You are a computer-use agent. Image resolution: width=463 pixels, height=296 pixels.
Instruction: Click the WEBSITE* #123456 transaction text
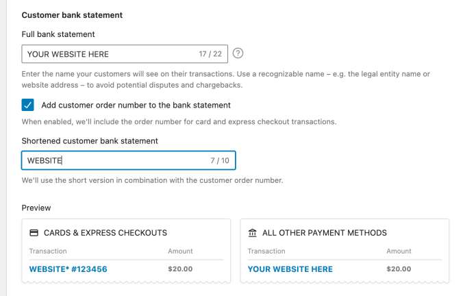(x=68, y=269)
